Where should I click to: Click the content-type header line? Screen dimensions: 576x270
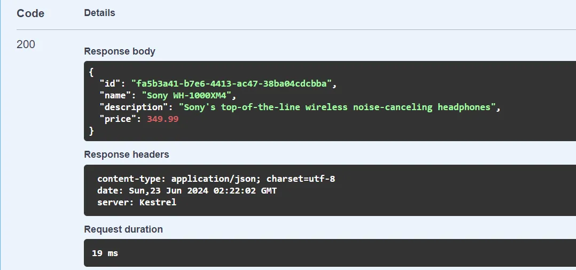tap(216, 179)
